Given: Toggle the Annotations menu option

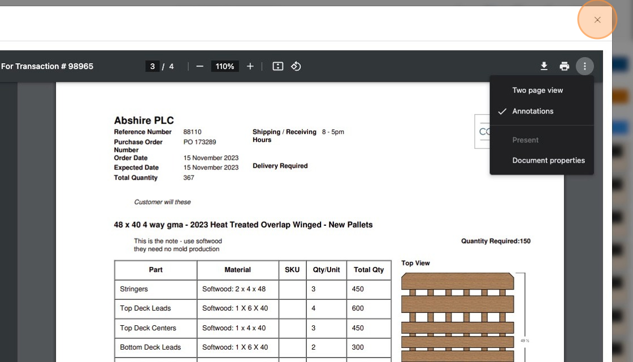Looking at the screenshot, I should (x=542, y=111).
